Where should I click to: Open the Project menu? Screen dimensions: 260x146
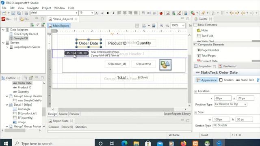click(x=46, y=8)
